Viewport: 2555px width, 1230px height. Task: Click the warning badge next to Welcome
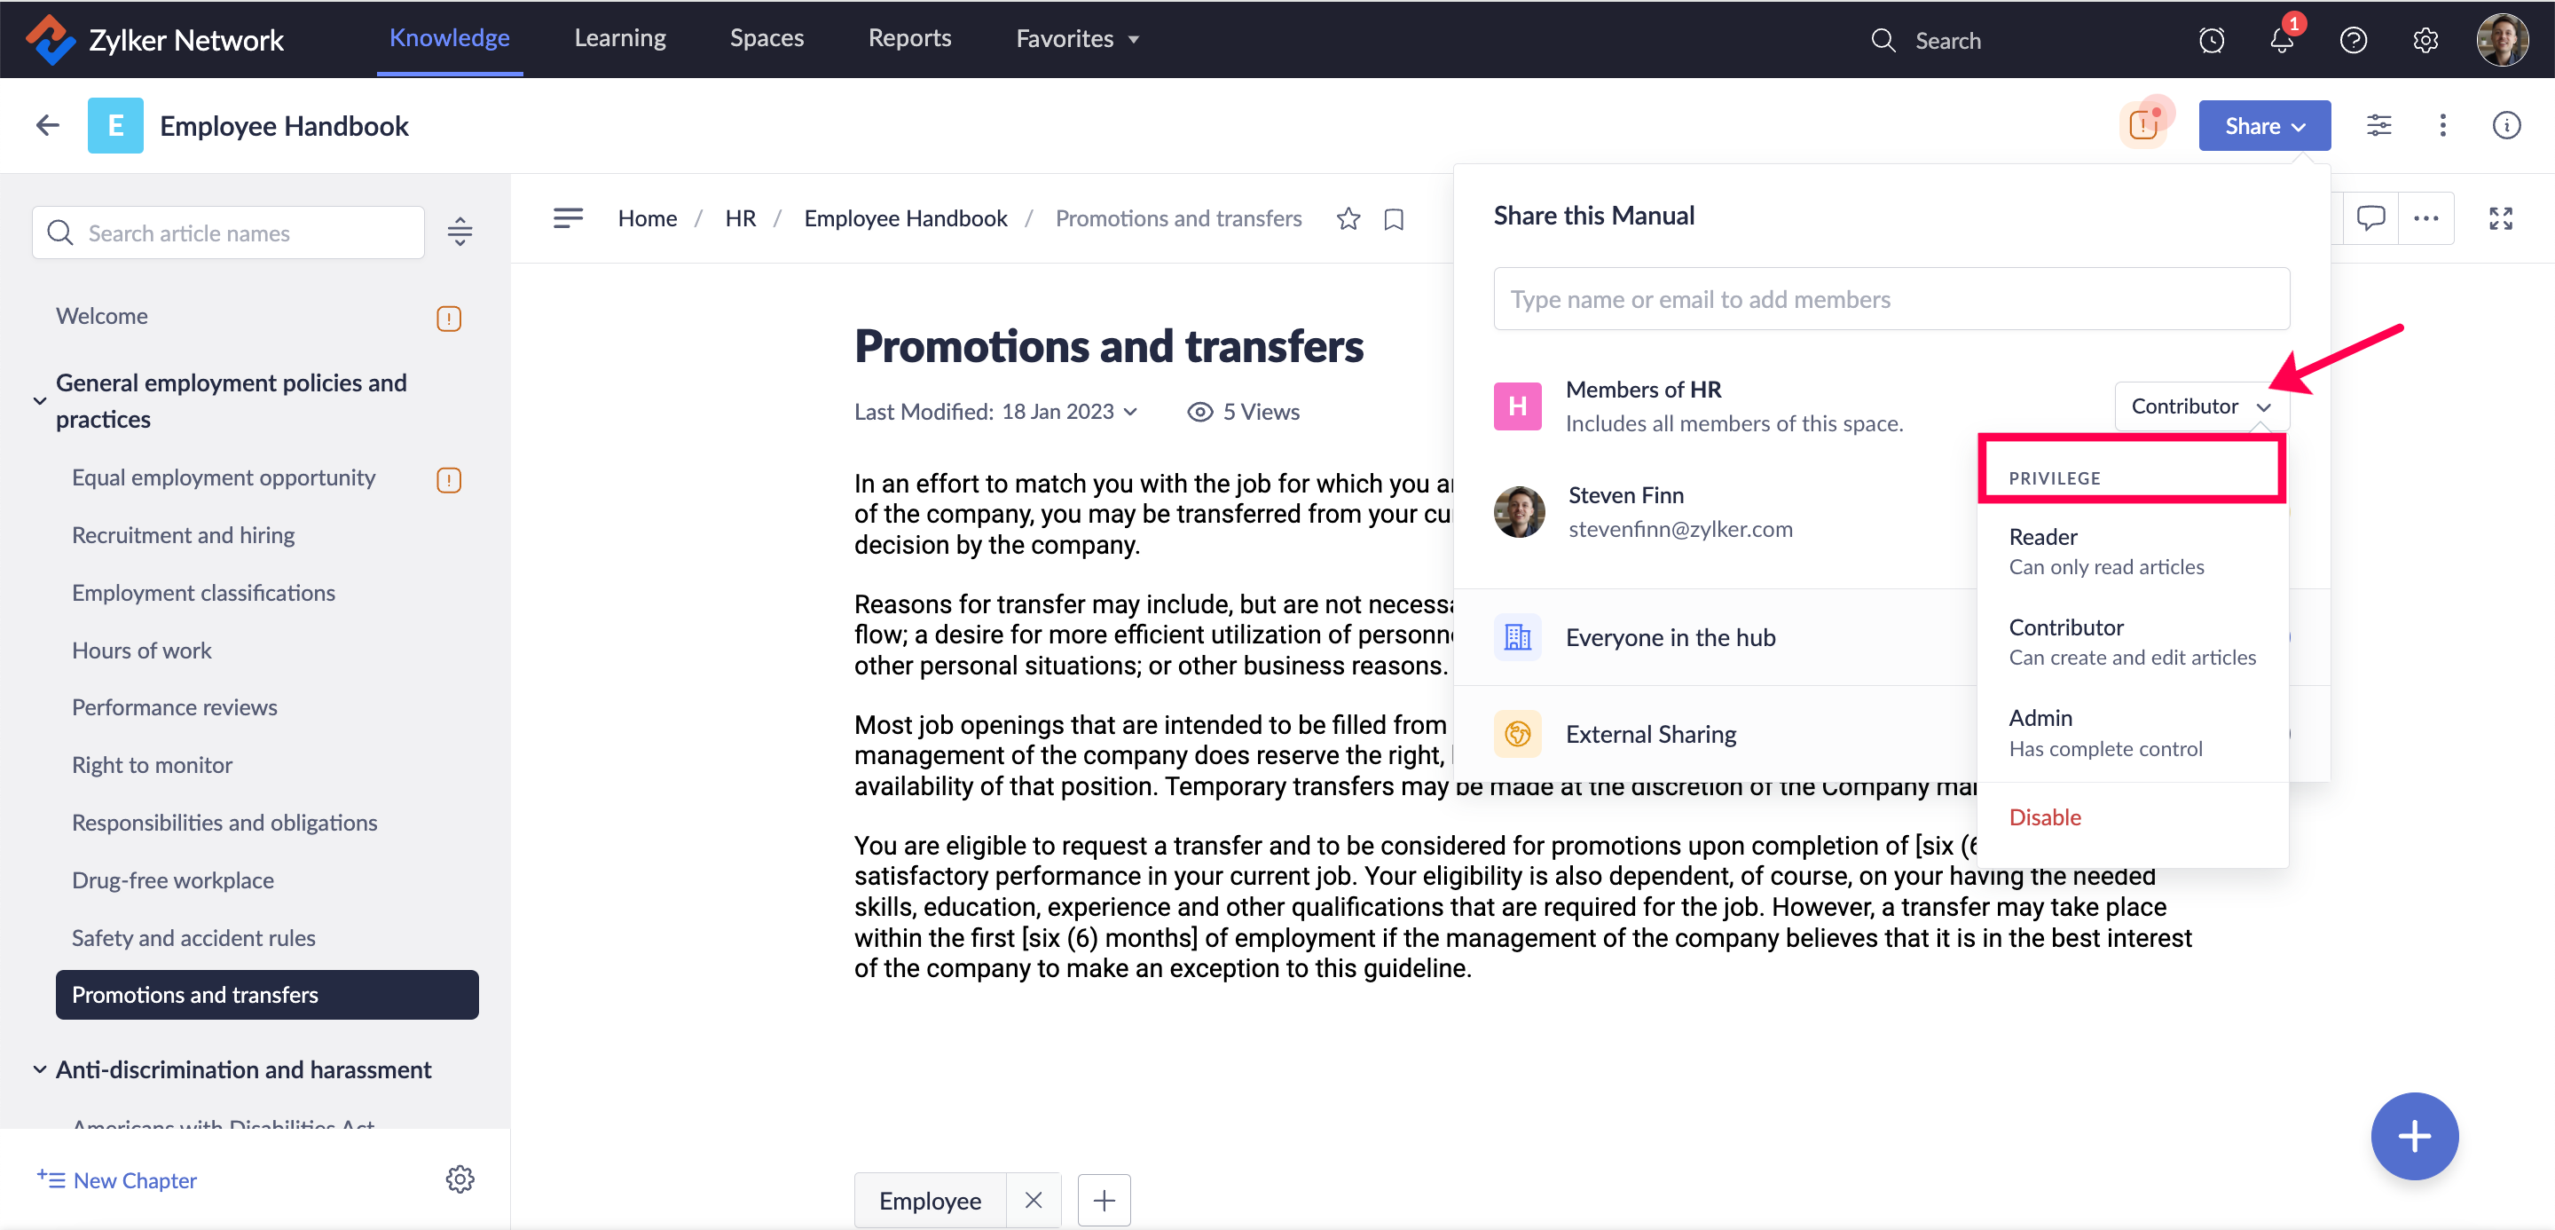449,318
